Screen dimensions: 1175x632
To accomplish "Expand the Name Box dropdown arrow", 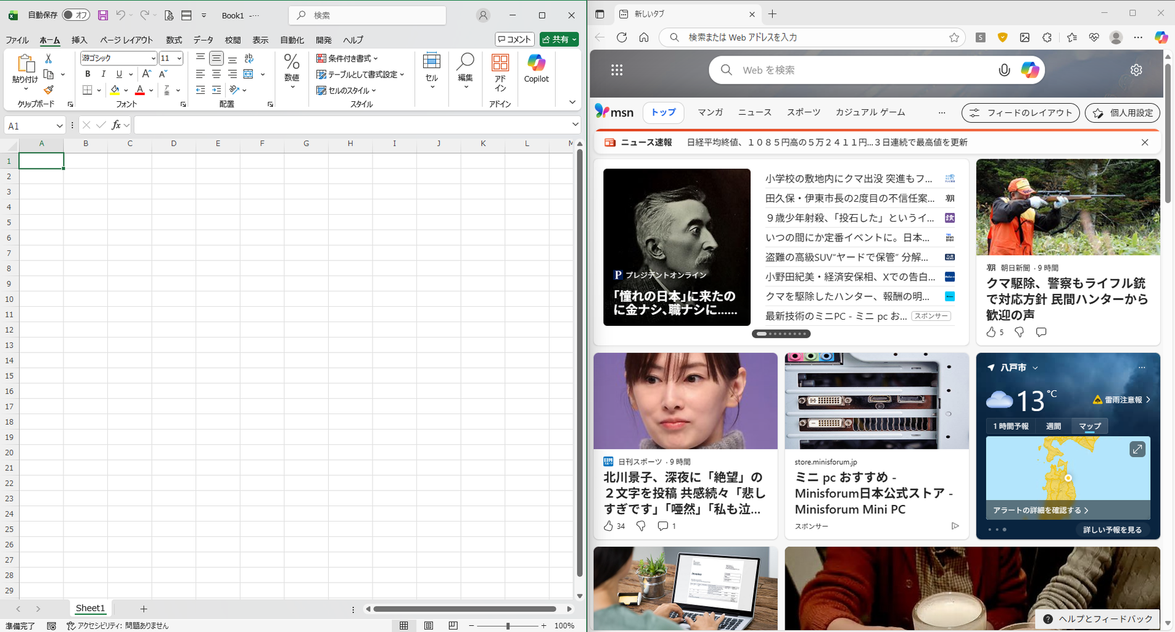I will point(59,126).
